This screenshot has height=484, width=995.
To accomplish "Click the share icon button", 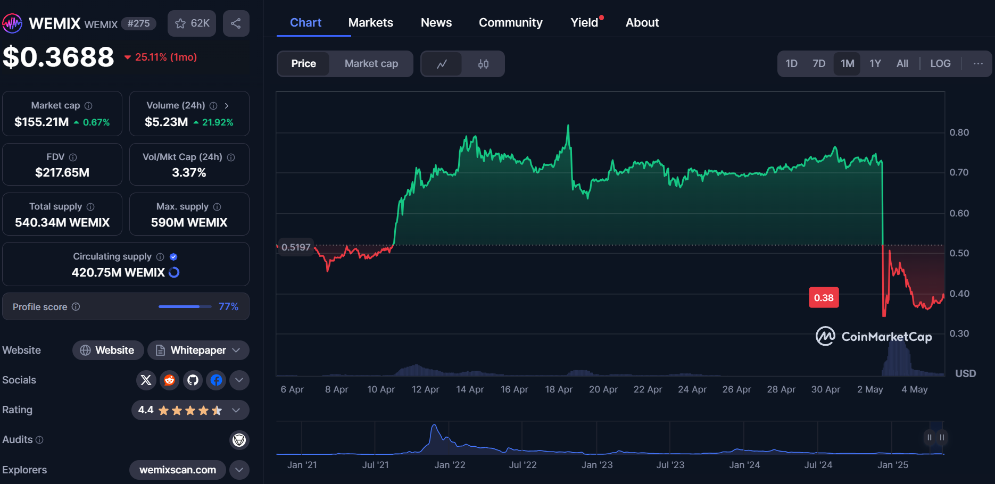I will point(236,23).
